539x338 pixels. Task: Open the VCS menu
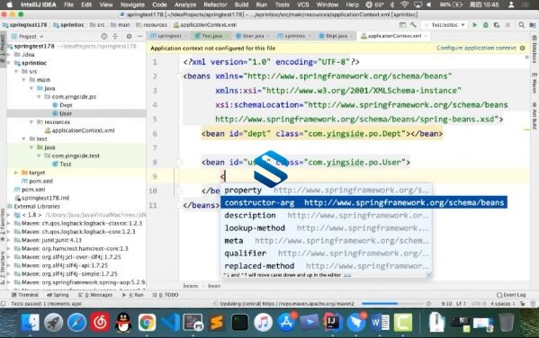click(x=303, y=4)
